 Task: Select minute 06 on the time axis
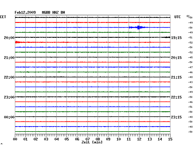coord(77,139)
